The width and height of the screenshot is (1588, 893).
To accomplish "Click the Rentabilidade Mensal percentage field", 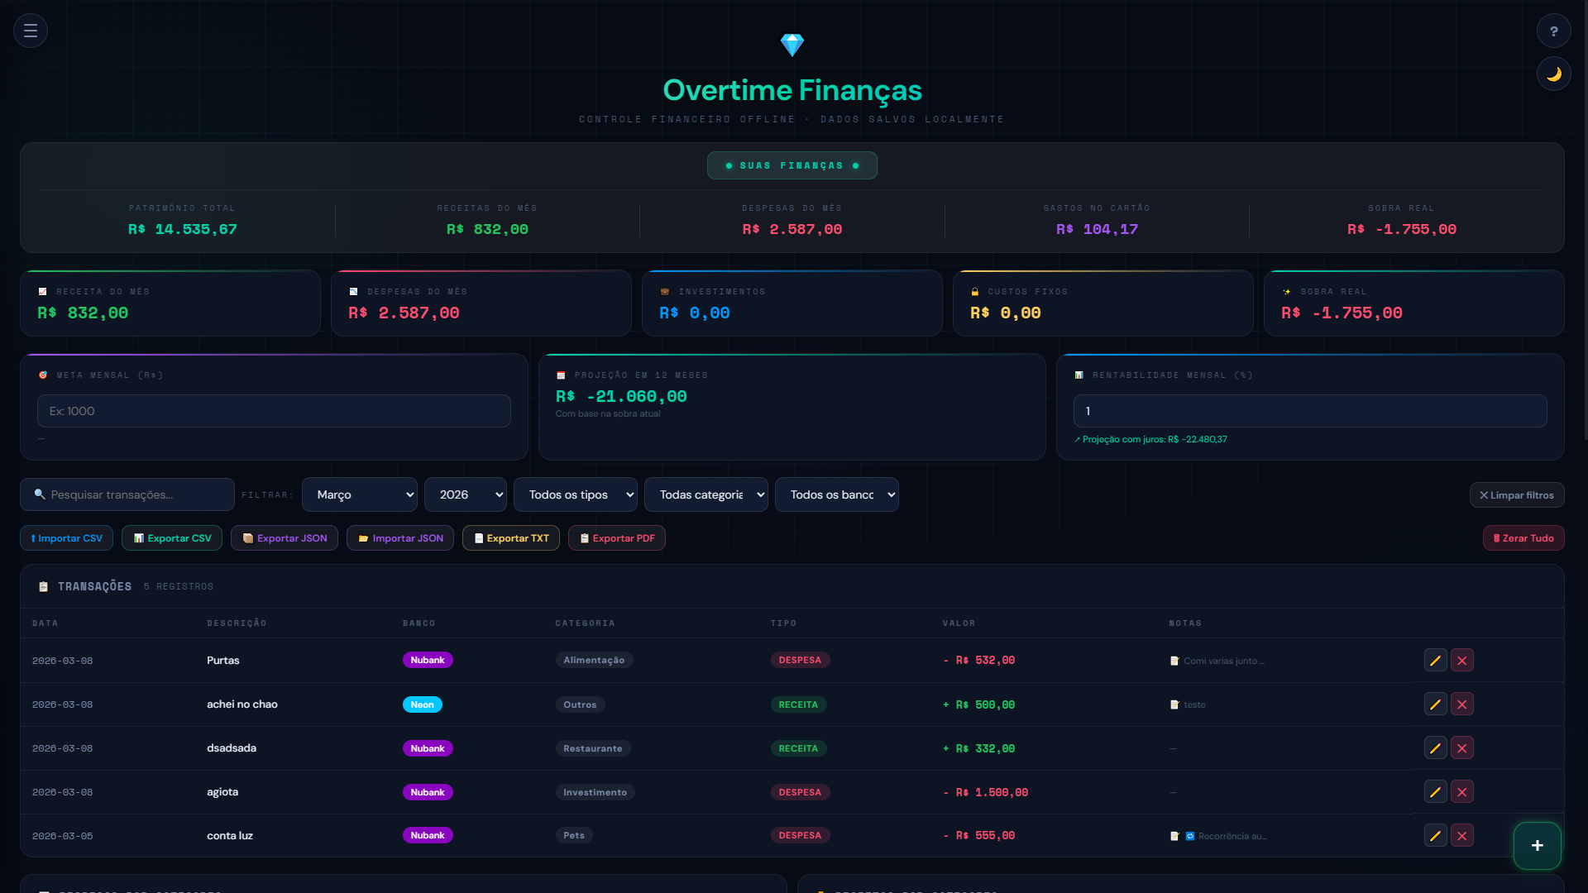I will (x=1308, y=410).
